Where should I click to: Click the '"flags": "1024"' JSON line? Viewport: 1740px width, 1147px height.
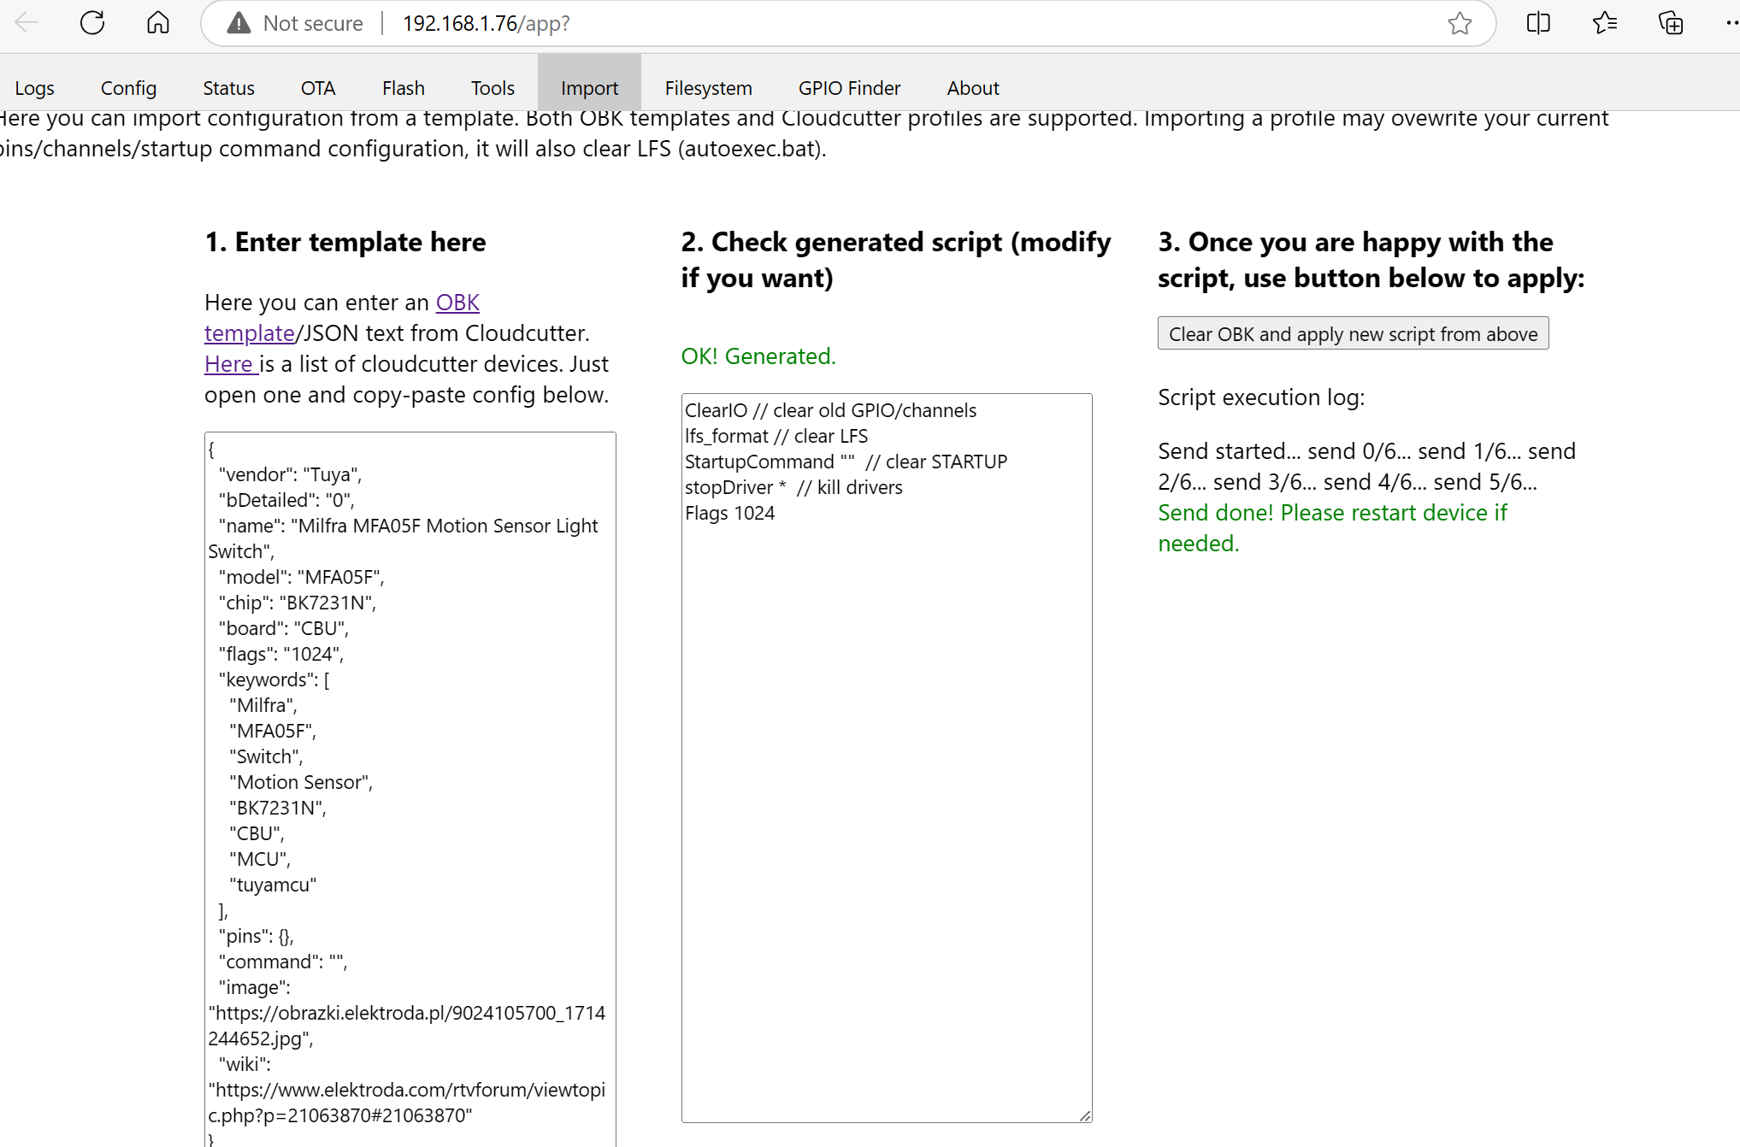click(x=281, y=654)
